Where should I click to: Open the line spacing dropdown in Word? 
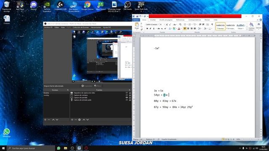pos(200,29)
